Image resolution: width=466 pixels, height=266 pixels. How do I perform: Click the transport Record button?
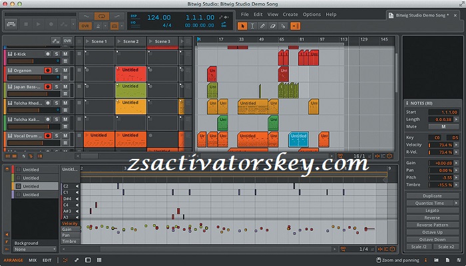pyautogui.click(x=51, y=25)
